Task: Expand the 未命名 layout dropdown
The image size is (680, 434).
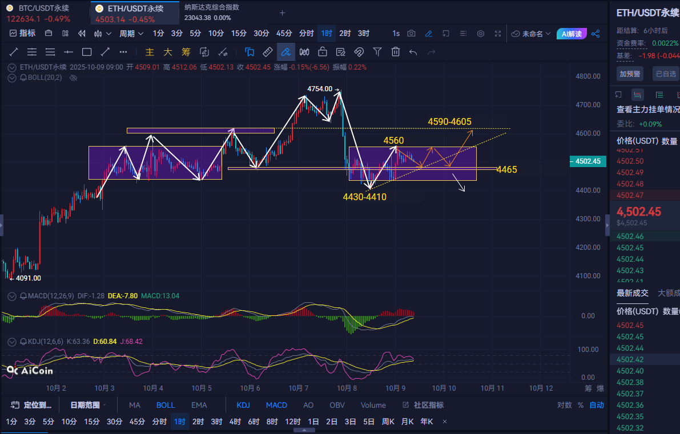Action: click(531, 34)
